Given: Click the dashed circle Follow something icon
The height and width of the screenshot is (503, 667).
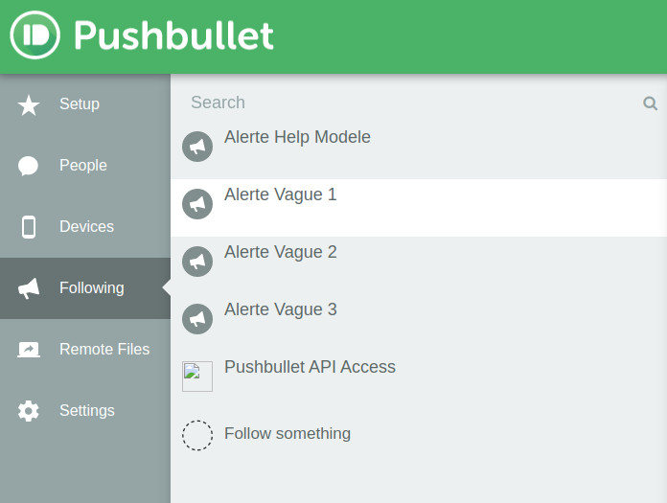Looking at the screenshot, I should pyautogui.click(x=197, y=435).
